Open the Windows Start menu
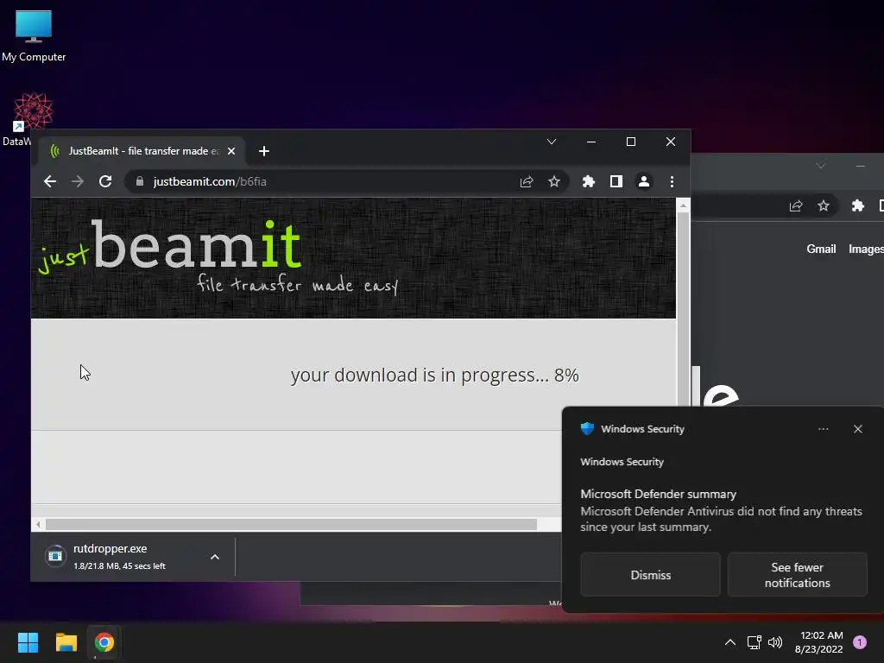 pos(28,642)
